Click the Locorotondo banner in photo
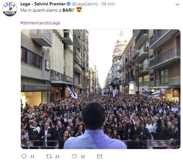The height and width of the screenshot is (162, 183). [151, 93]
